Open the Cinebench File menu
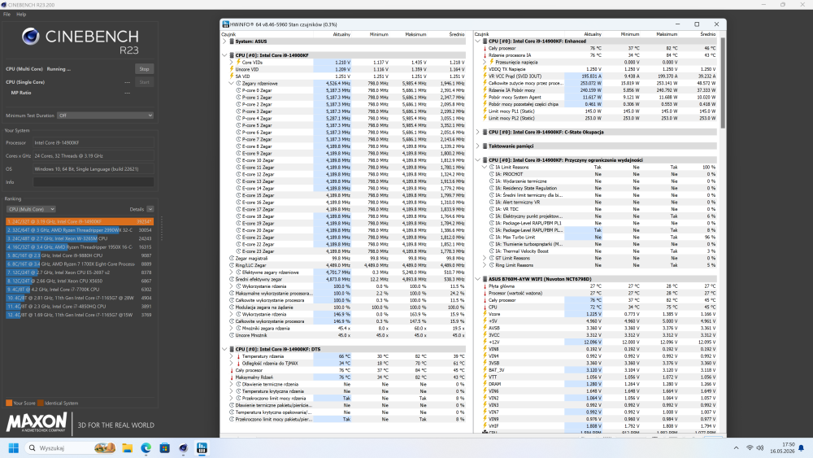Image resolution: width=813 pixels, height=458 pixels. 7,15
